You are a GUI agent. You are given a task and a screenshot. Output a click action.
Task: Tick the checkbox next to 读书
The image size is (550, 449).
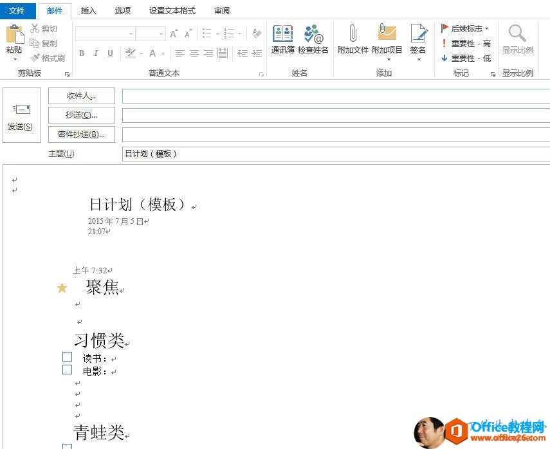click(67, 356)
